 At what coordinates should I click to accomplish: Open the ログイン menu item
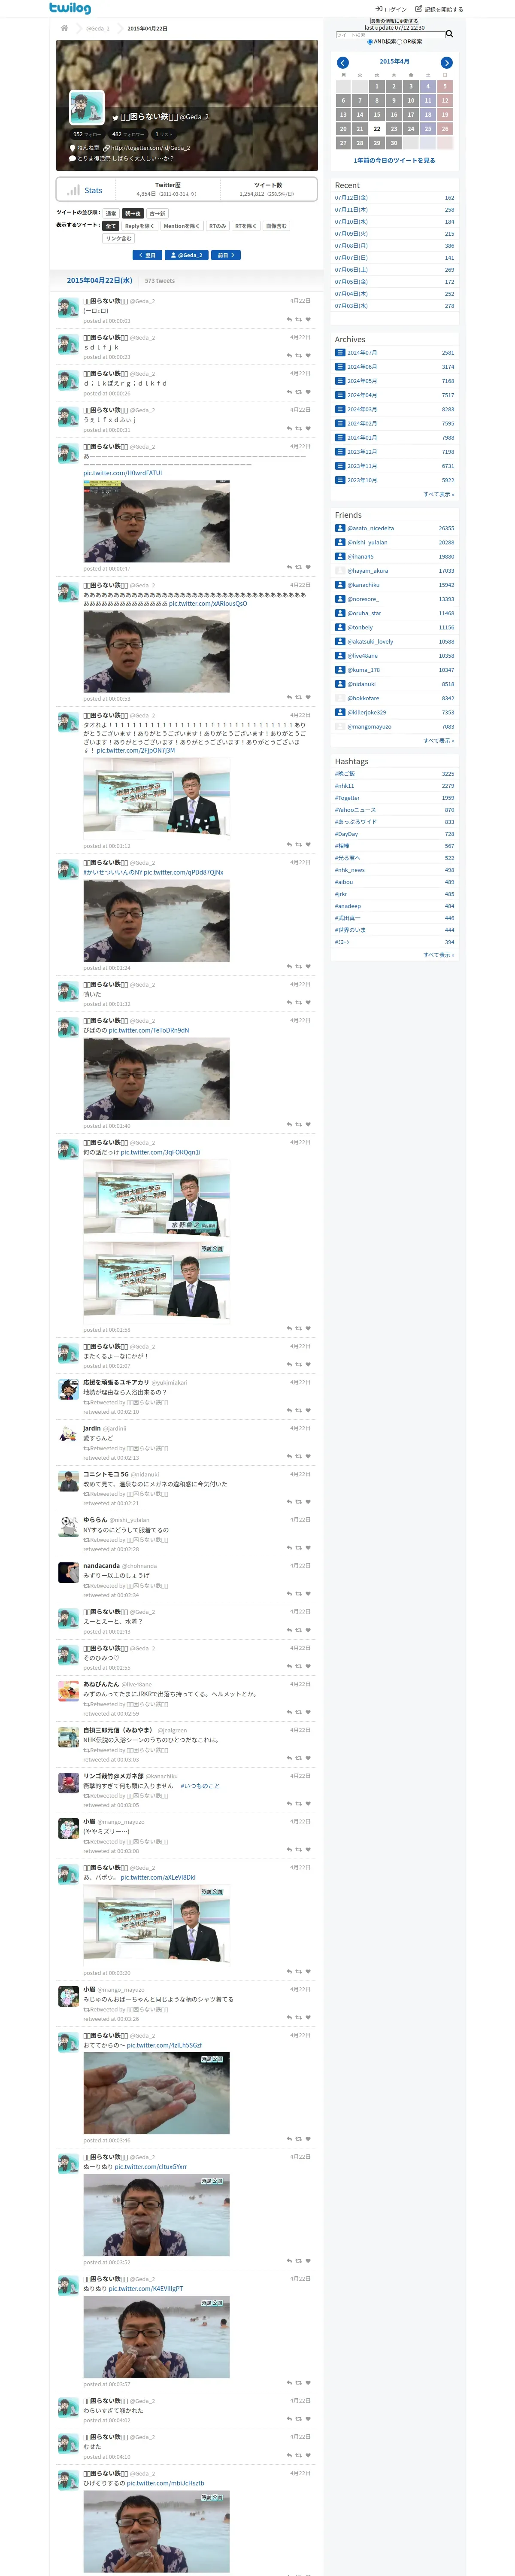(391, 9)
